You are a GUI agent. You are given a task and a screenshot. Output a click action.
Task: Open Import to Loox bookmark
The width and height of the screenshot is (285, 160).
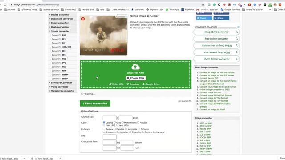coord(155,10)
